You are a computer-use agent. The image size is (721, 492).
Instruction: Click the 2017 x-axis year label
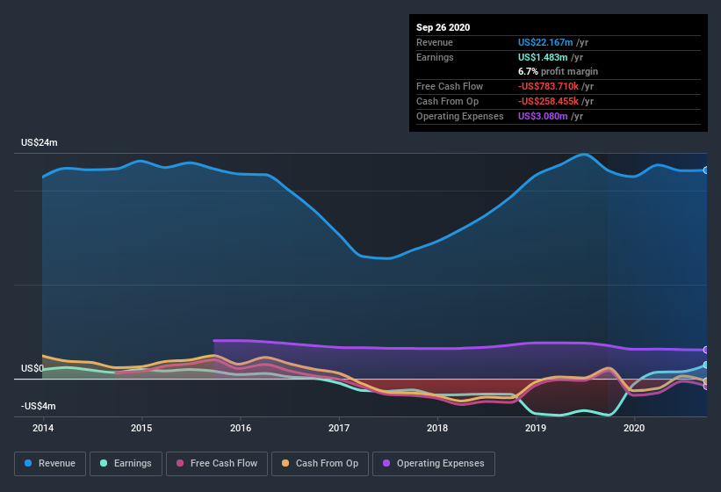point(339,428)
